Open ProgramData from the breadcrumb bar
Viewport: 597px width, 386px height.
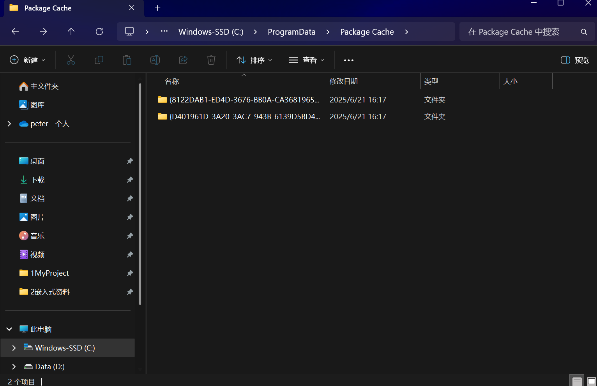(x=291, y=32)
